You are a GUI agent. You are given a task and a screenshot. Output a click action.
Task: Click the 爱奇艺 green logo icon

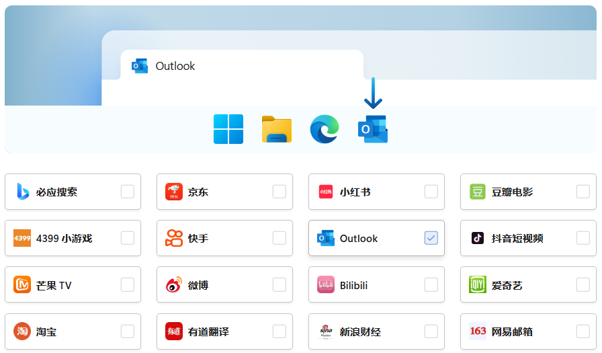pos(478,285)
